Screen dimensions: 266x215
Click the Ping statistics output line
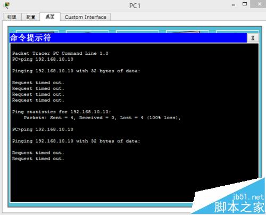pos(61,112)
